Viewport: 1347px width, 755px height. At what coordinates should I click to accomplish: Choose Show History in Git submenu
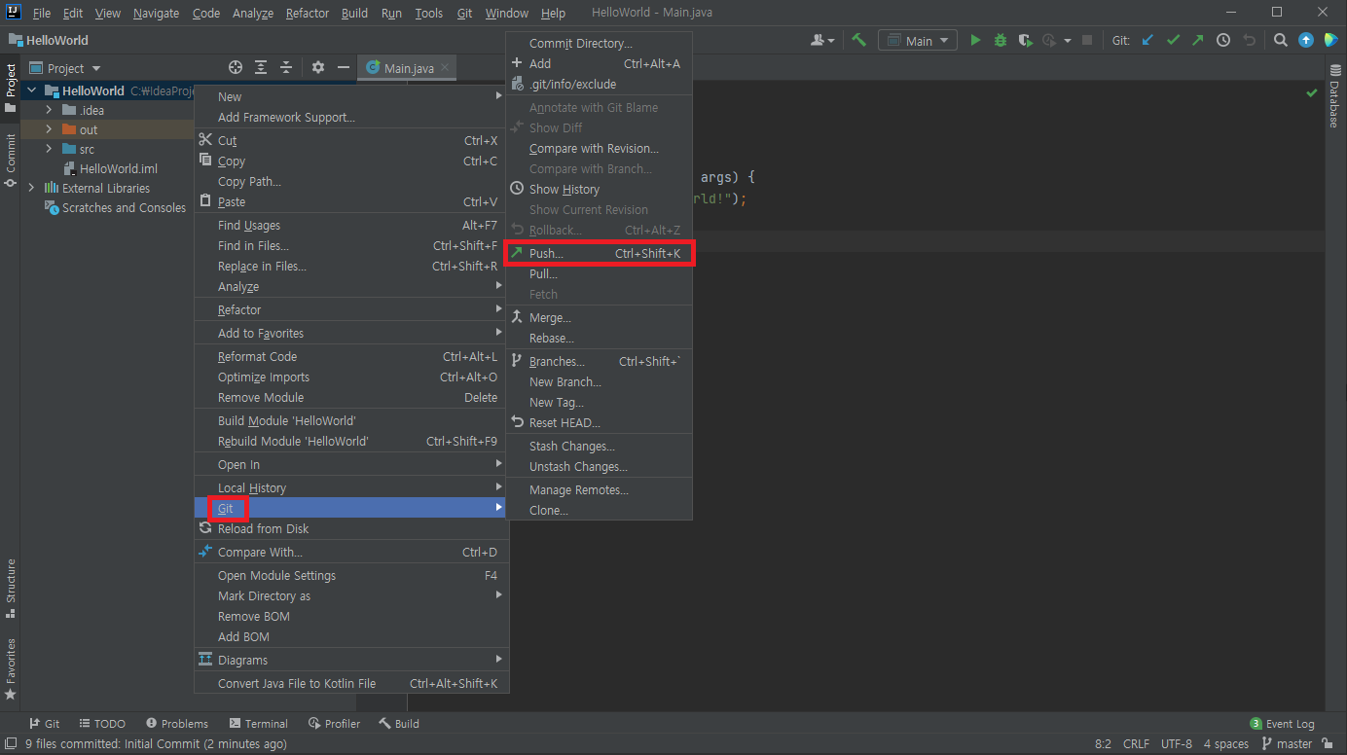click(x=599, y=189)
